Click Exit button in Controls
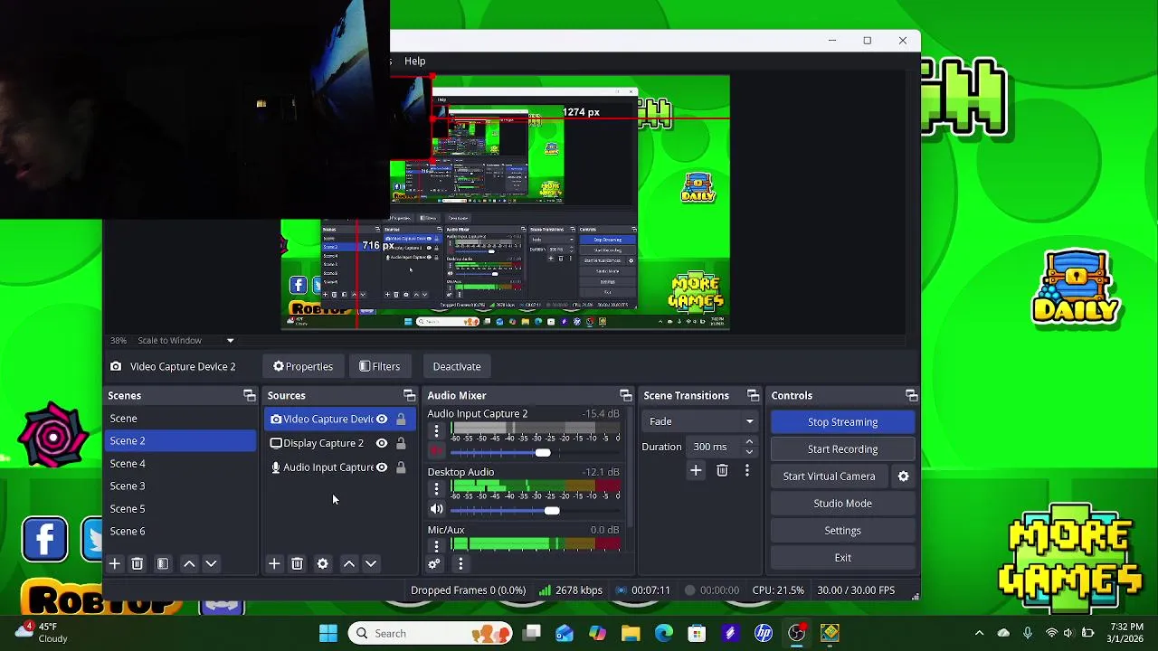The height and width of the screenshot is (651, 1158). tap(842, 558)
